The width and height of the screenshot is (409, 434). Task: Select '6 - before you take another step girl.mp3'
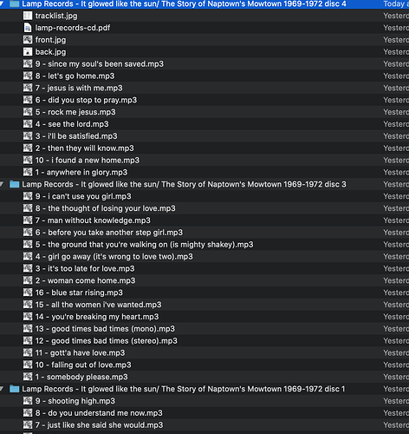point(109,233)
